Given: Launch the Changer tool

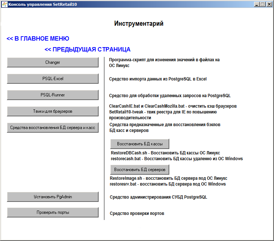Looking at the screenshot, I should click(53, 62).
